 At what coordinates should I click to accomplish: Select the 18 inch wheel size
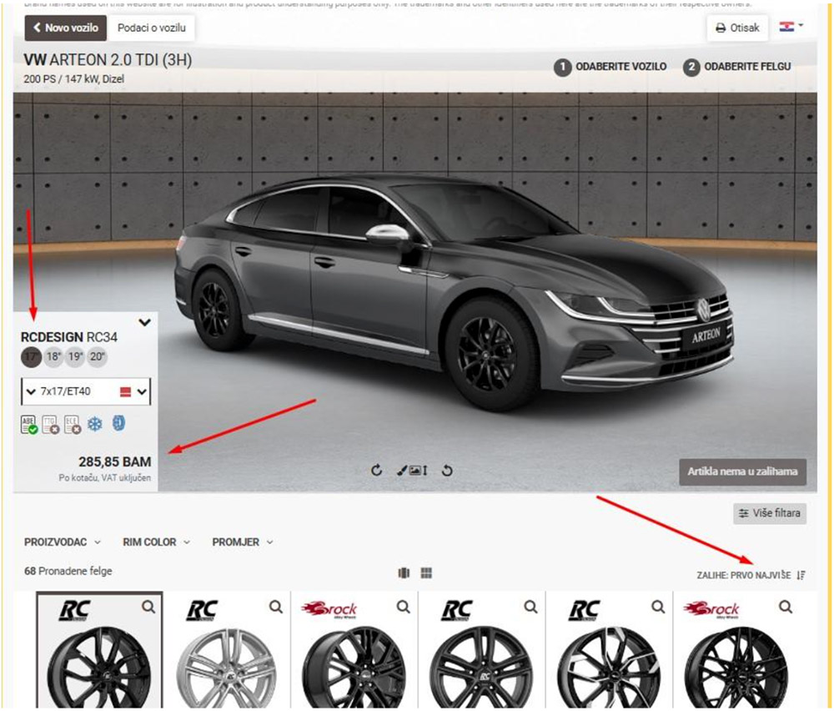(x=53, y=356)
